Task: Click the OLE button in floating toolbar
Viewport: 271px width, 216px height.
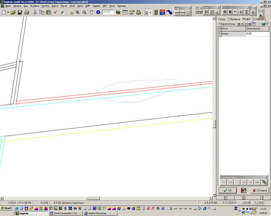Action: pos(241,12)
